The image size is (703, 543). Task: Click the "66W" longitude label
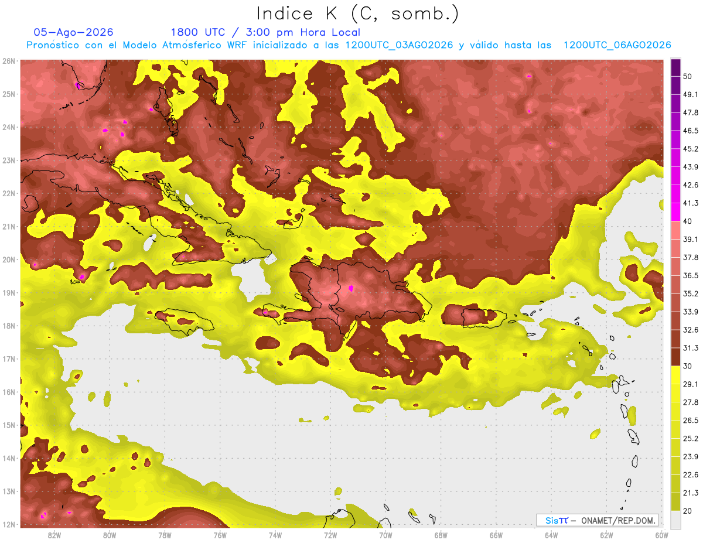coord(496,535)
